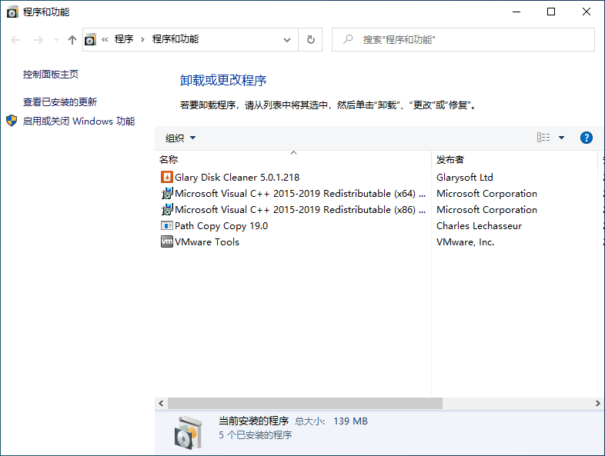The width and height of the screenshot is (605, 456).
Task: Open 启用或关闭 Windows 功能 link
Action: [x=79, y=121]
